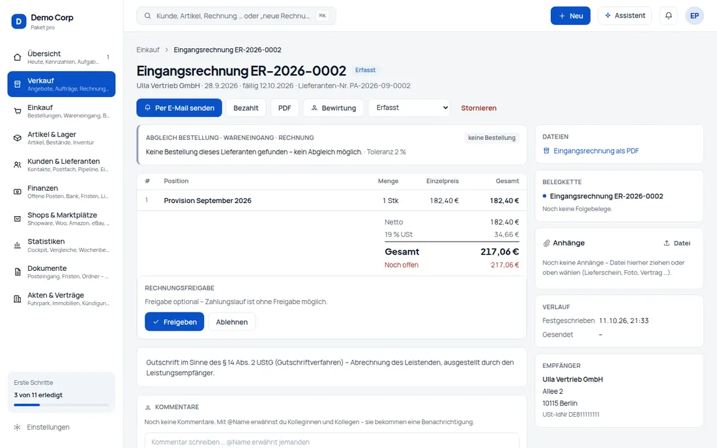The width and height of the screenshot is (717, 448).
Task: Open the Erste Schritte card
Action: coord(61,392)
